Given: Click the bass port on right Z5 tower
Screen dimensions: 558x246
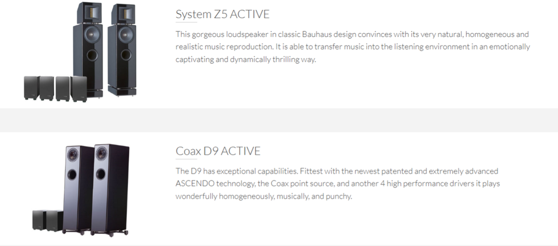Looking at the screenshot, I should pyautogui.click(x=126, y=55).
